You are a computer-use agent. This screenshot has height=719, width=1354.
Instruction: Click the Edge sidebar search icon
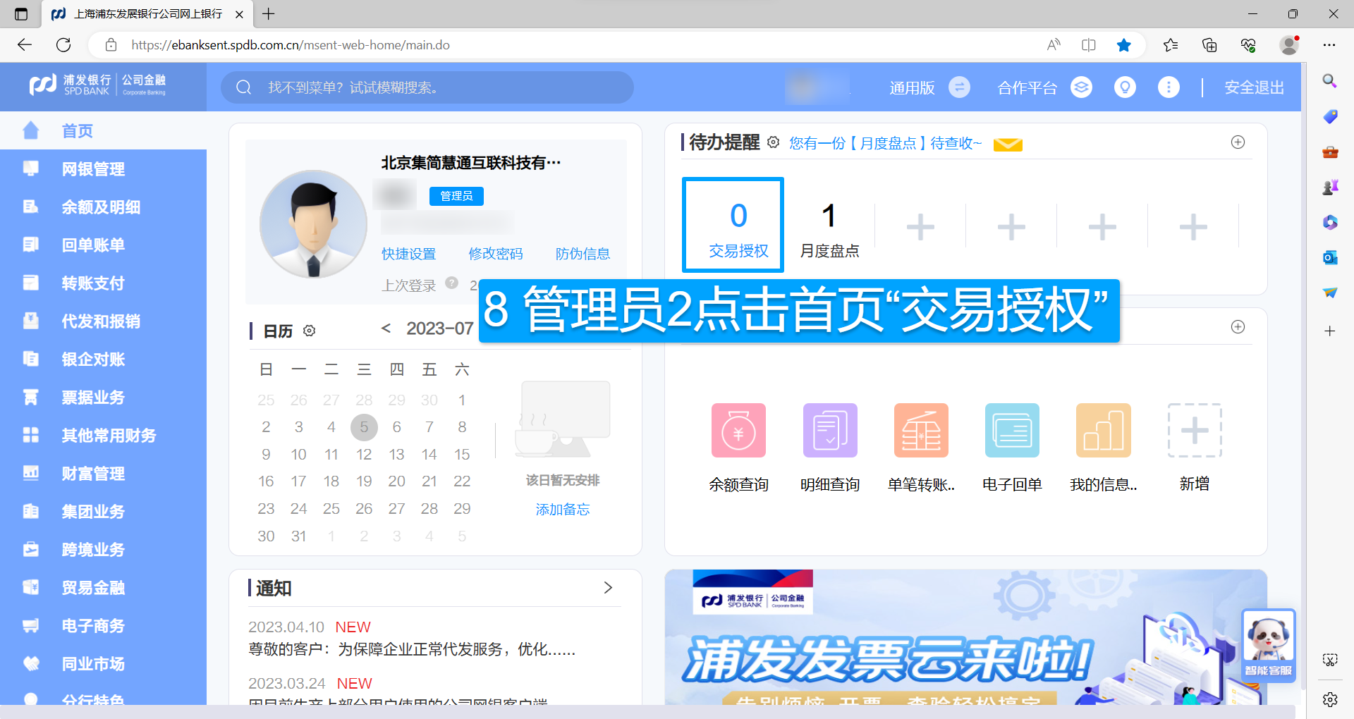click(1330, 81)
